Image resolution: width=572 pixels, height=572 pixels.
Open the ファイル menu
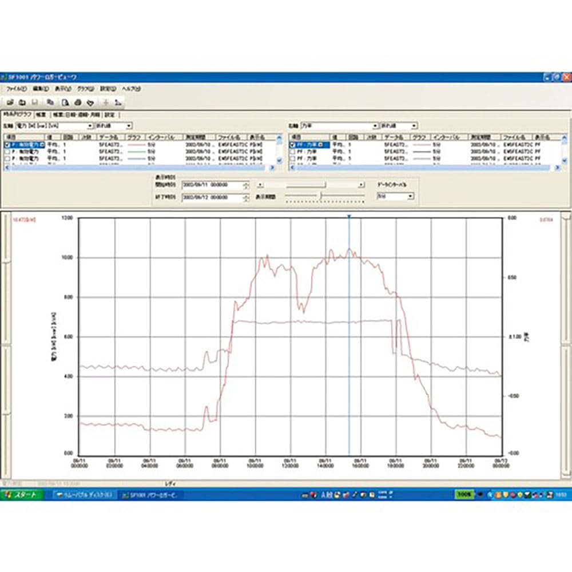pos(17,89)
